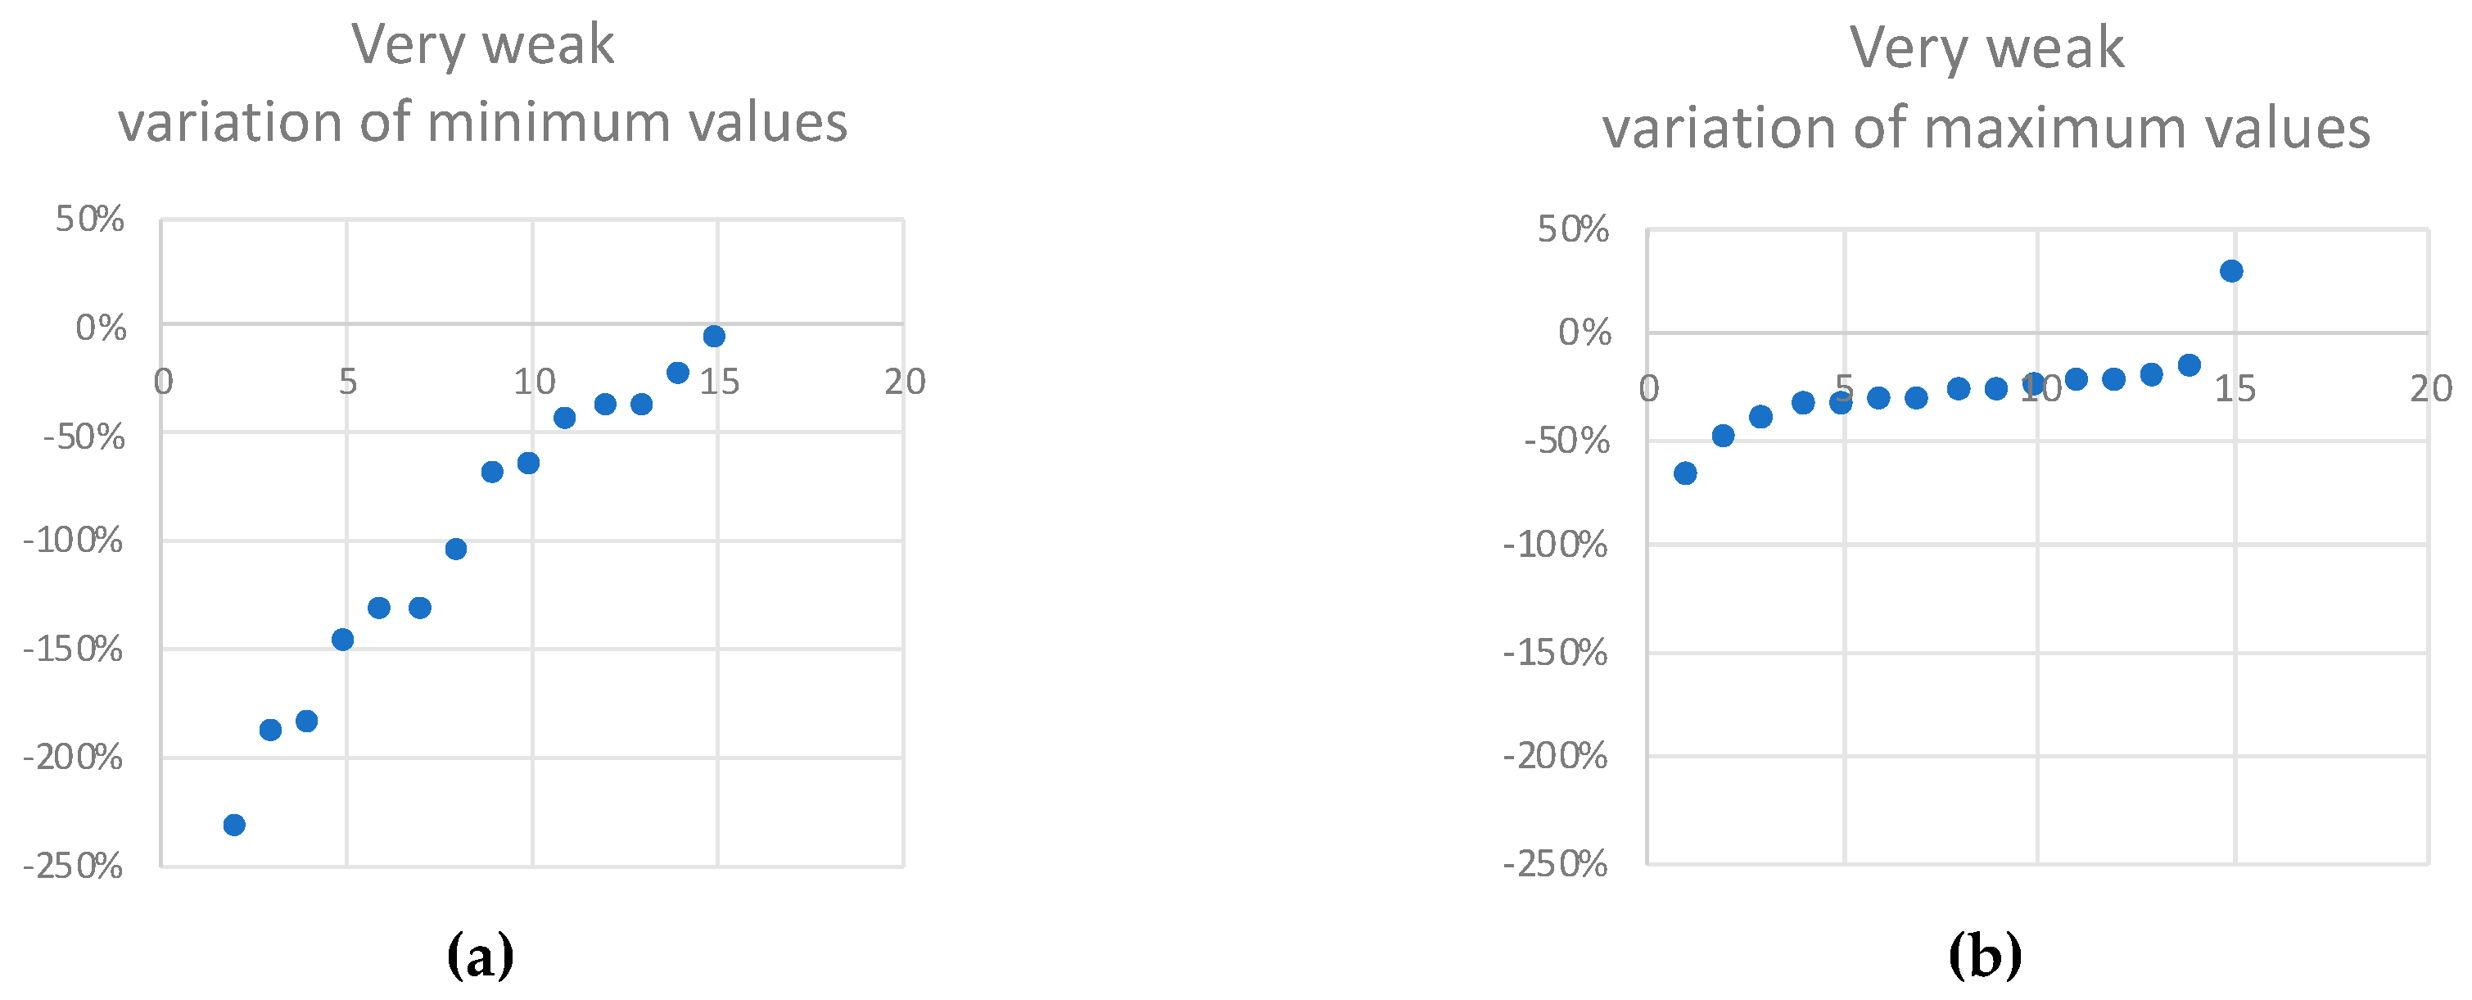Click highest data point in maximum values chart

point(2231,270)
